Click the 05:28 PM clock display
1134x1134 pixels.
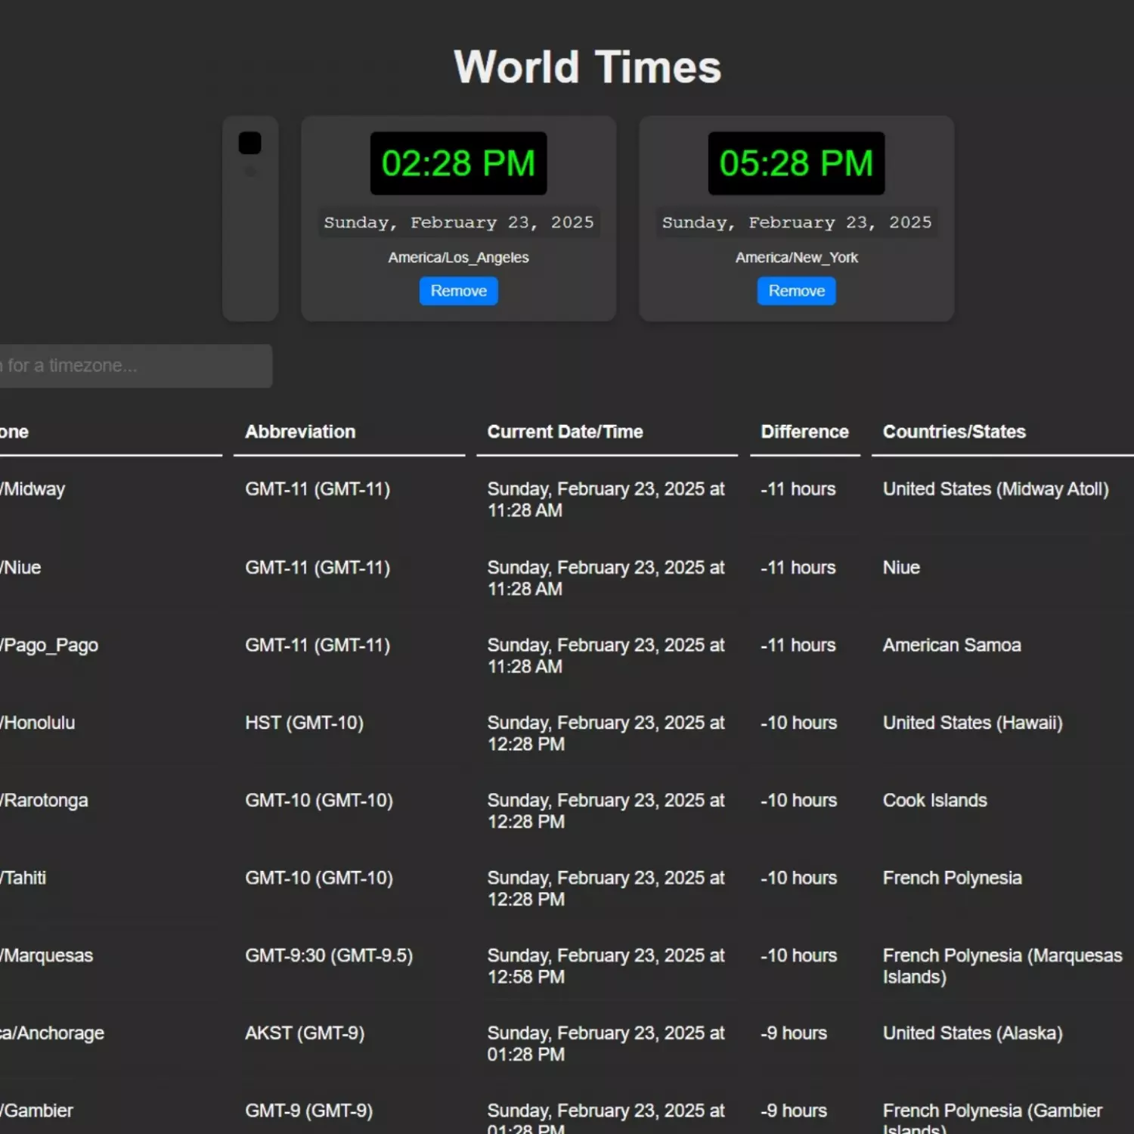point(796,163)
